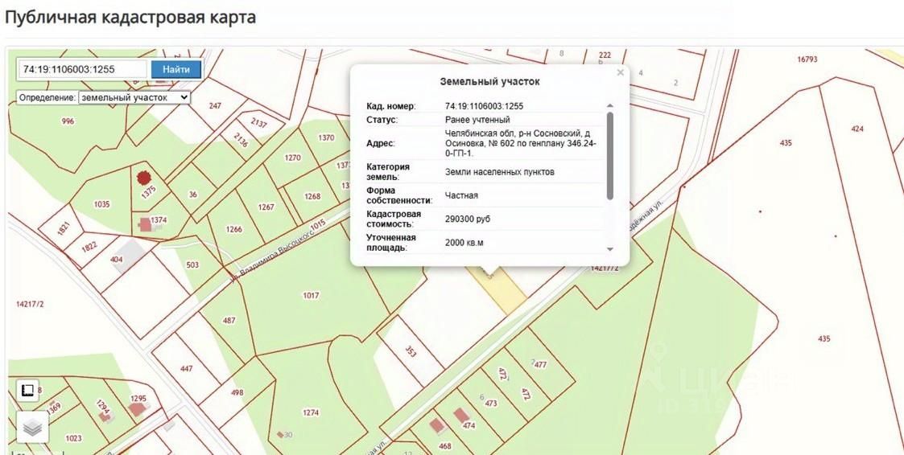The height and width of the screenshot is (455, 904).
Task: Click the red building icon on parcel 1374
Action: pyautogui.click(x=146, y=224)
